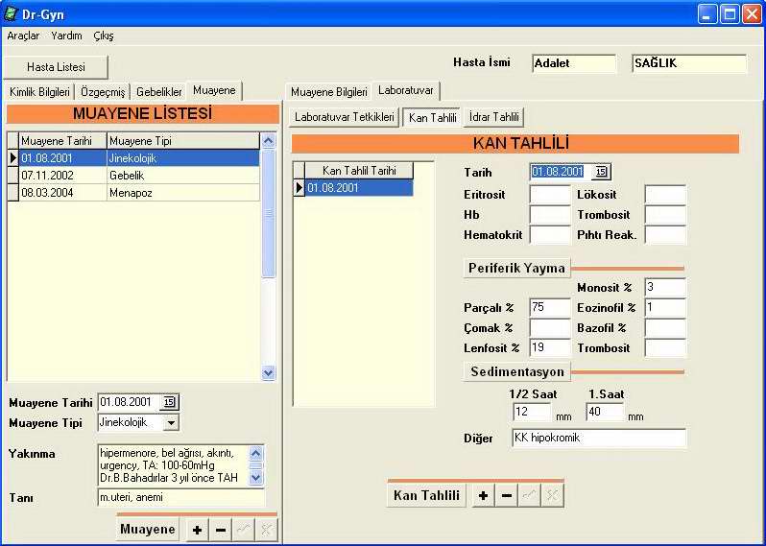The height and width of the screenshot is (546, 766).
Task: Select the Menapoz examination row
Action: point(134,193)
